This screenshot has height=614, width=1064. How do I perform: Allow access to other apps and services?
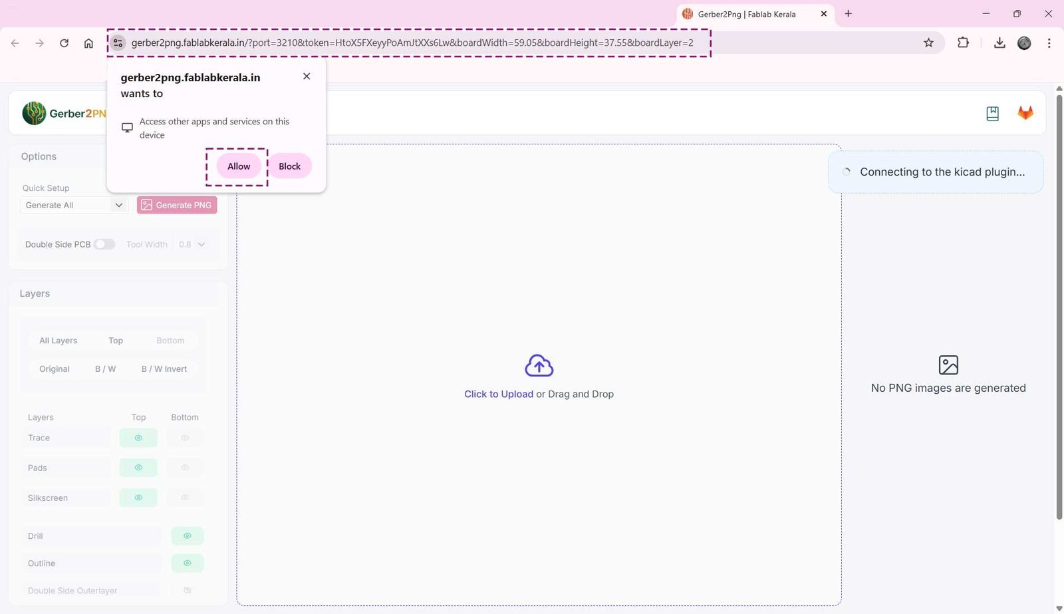(239, 166)
